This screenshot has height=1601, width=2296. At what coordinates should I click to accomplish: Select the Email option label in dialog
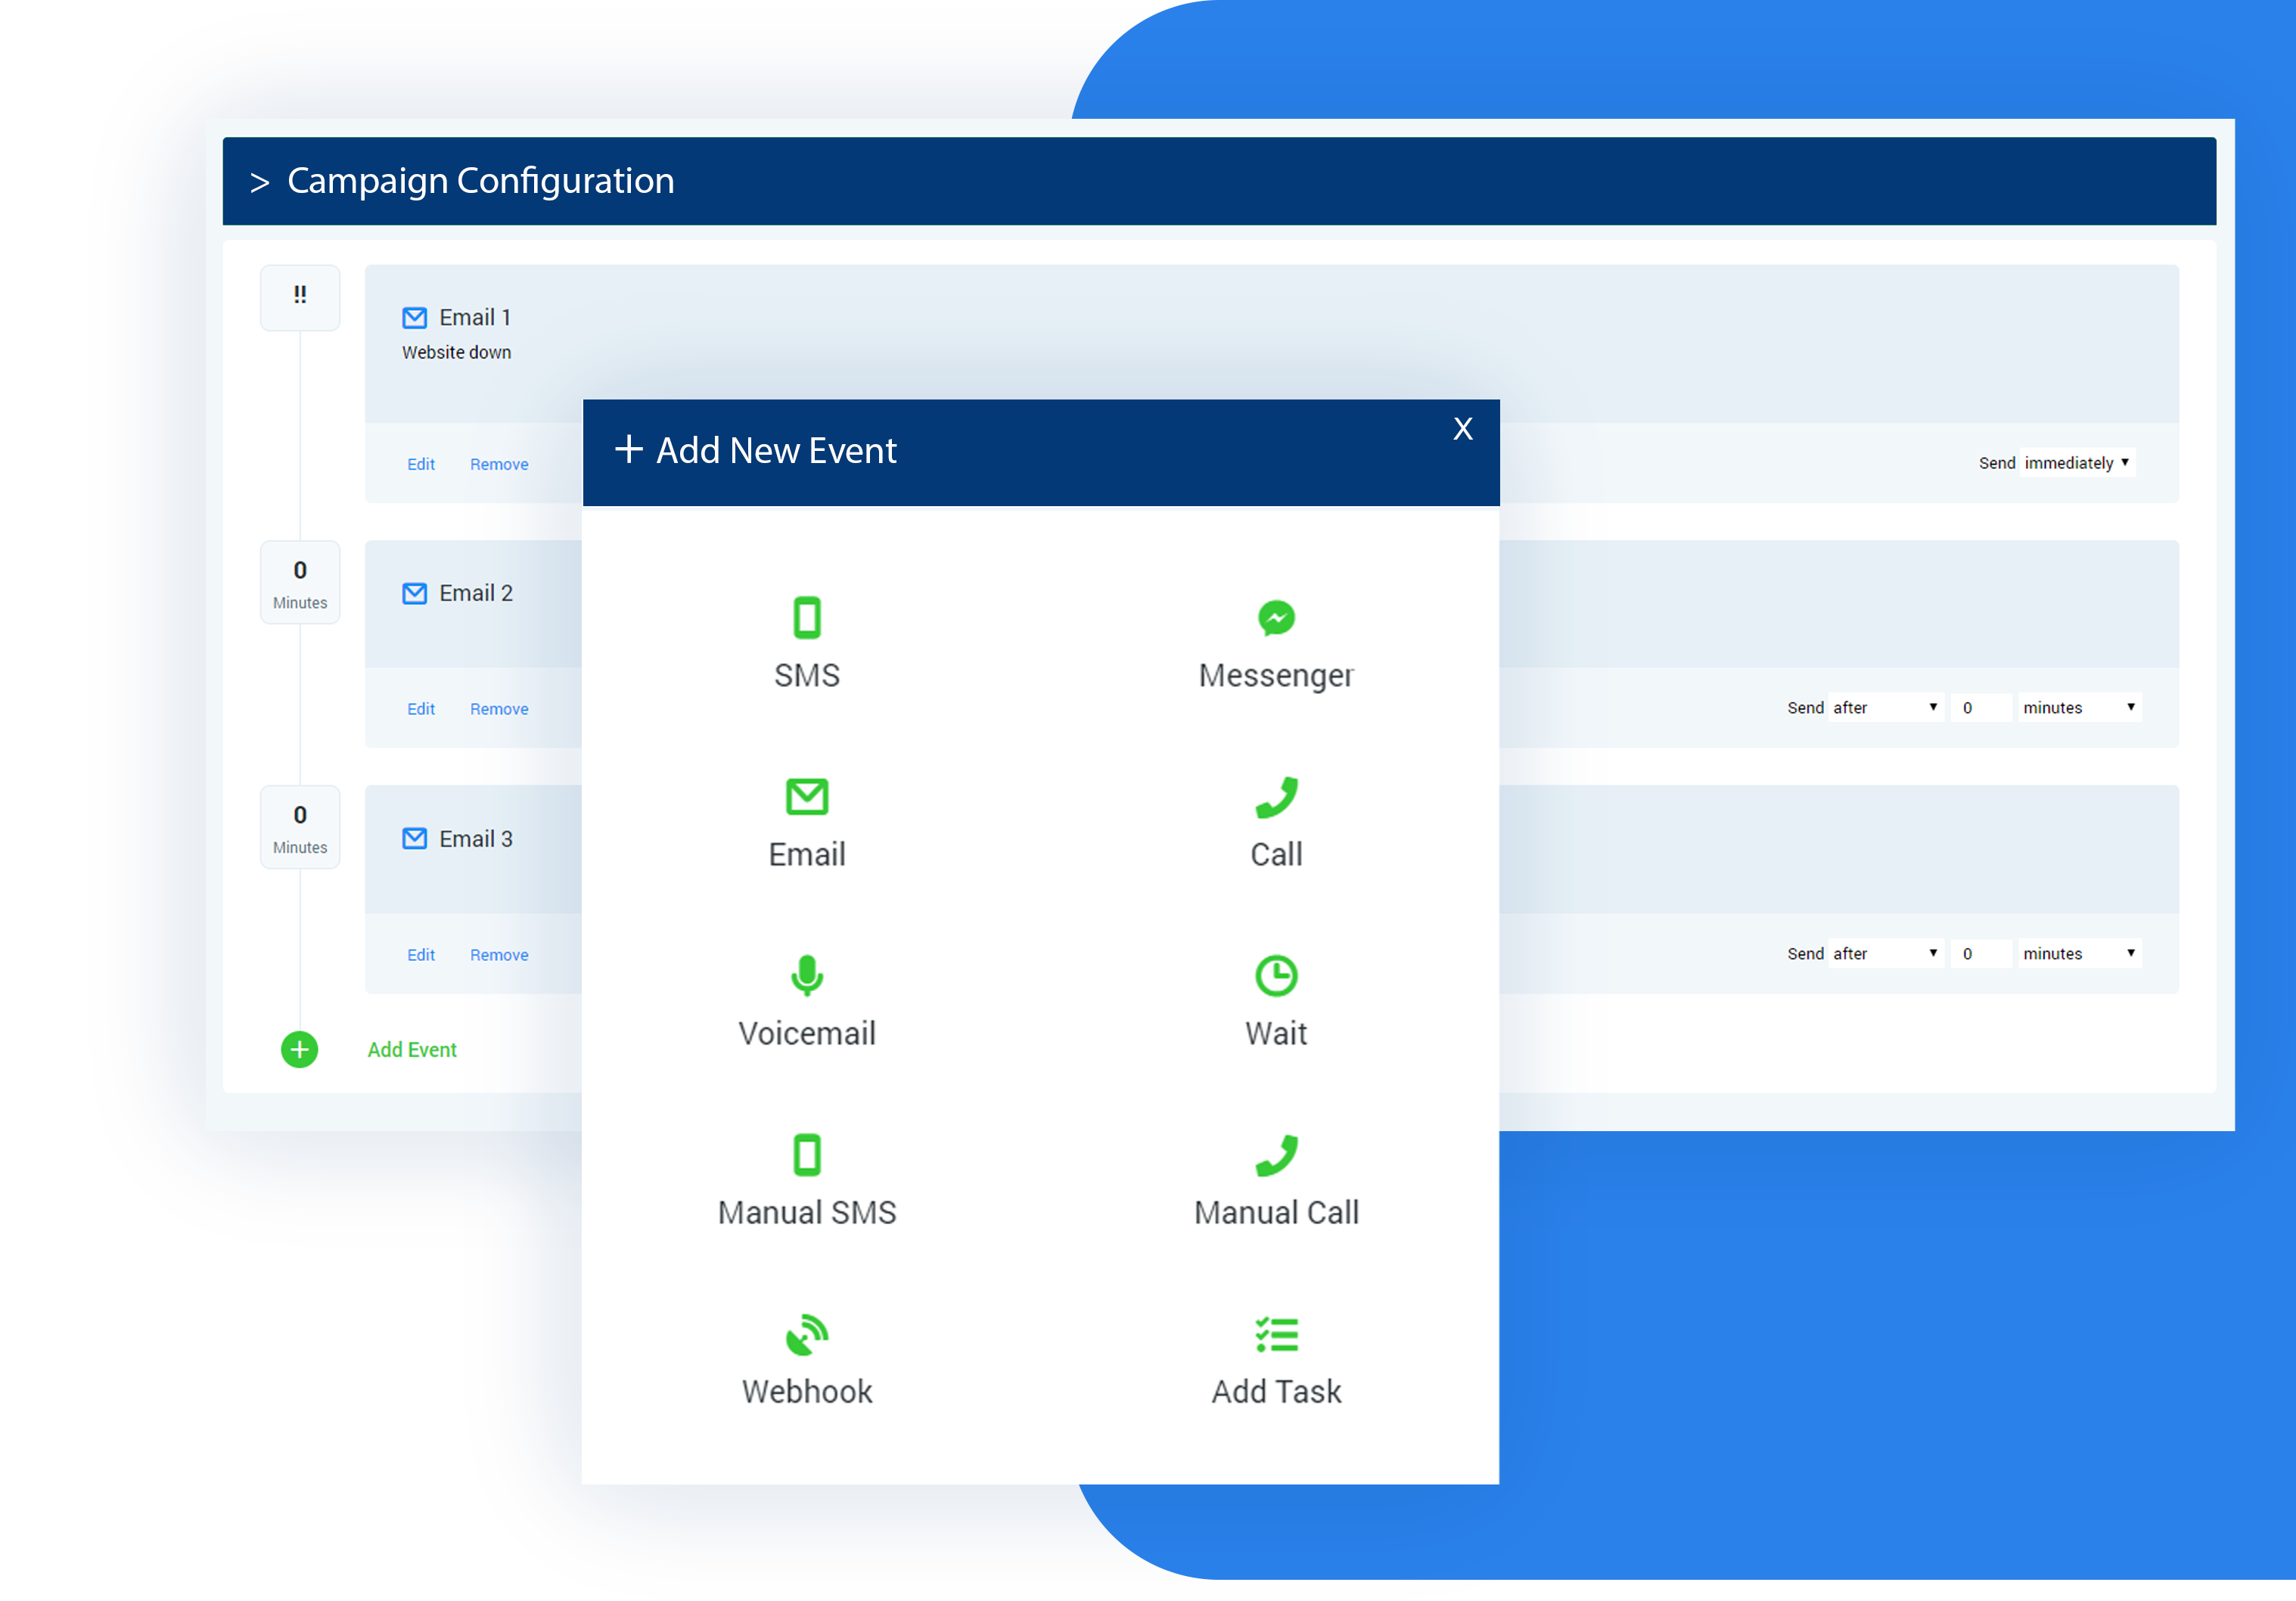click(806, 854)
